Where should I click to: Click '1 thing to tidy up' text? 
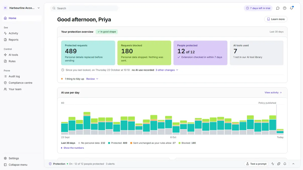point(74,79)
